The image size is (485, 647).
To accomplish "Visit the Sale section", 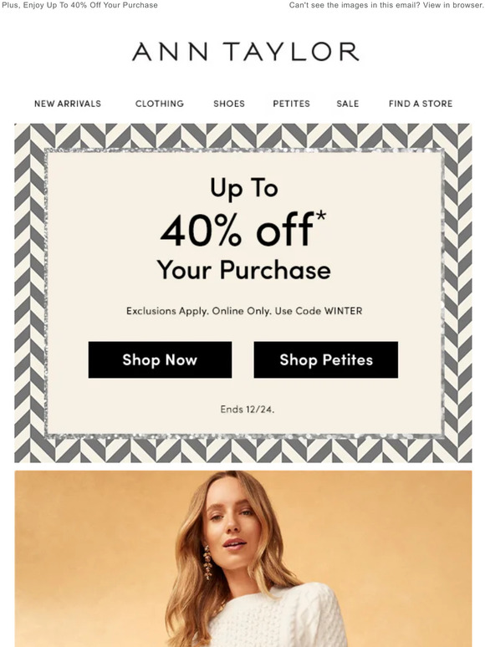I will pyautogui.click(x=348, y=104).
